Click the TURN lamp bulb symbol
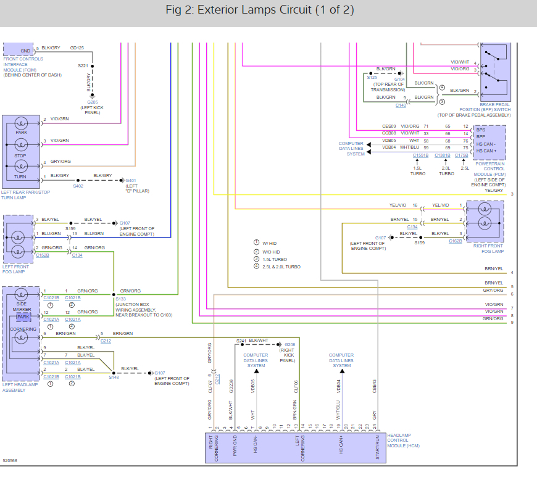The width and height of the screenshot is (537, 480). 21,167
